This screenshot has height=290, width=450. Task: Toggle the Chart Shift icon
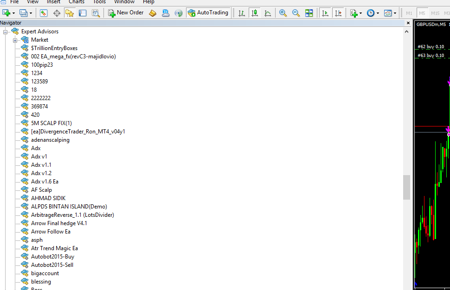[338, 13]
